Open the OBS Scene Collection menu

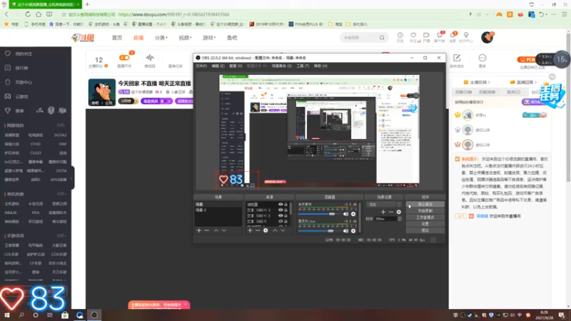click(x=281, y=66)
